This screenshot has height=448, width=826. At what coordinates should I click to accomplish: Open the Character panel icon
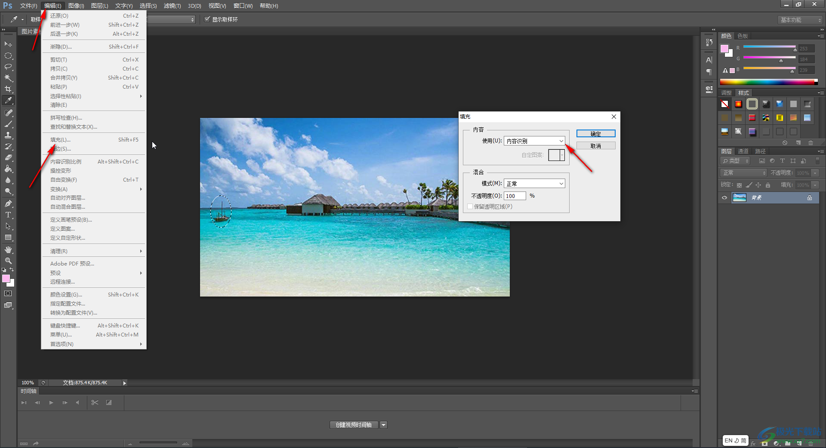pyautogui.click(x=709, y=60)
